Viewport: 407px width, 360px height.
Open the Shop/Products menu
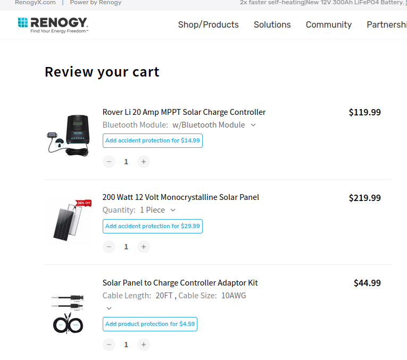[208, 24]
